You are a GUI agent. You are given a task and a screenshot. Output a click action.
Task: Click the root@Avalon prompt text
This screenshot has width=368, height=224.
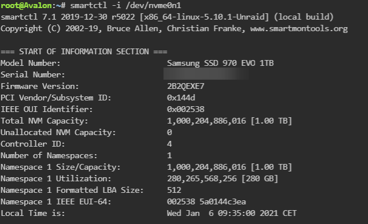pos(26,5)
